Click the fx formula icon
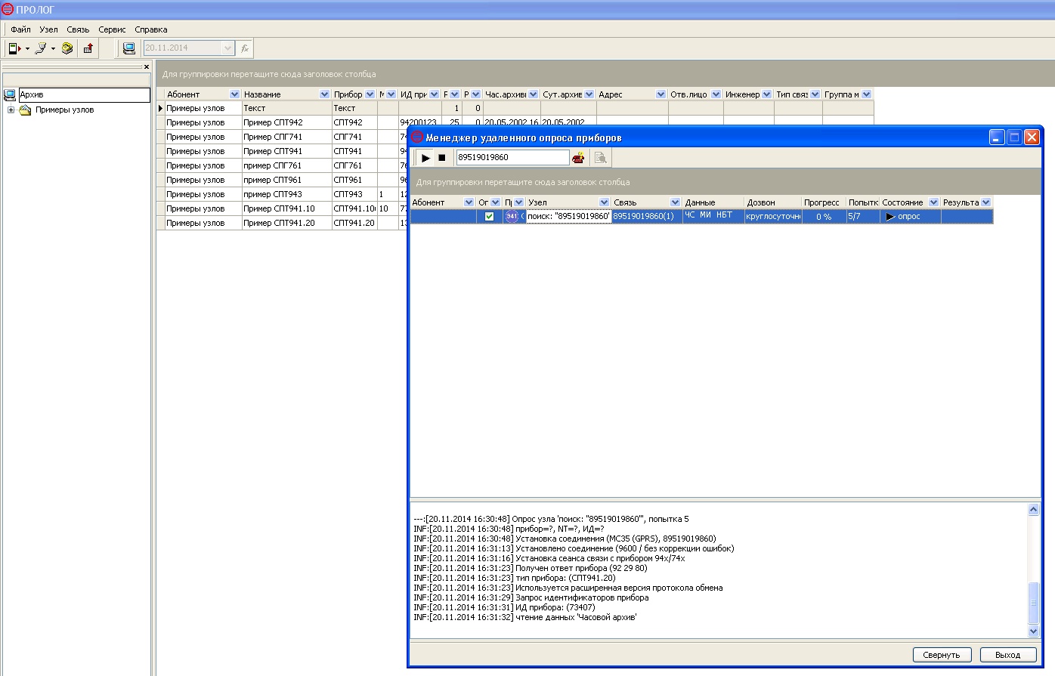This screenshot has width=1055, height=676. (x=245, y=48)
